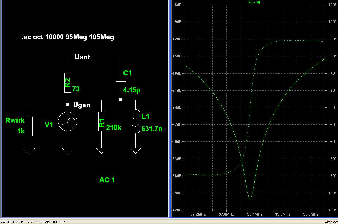Select the ground symbol beneath R1
338x224 pixels.
(102, 151)
